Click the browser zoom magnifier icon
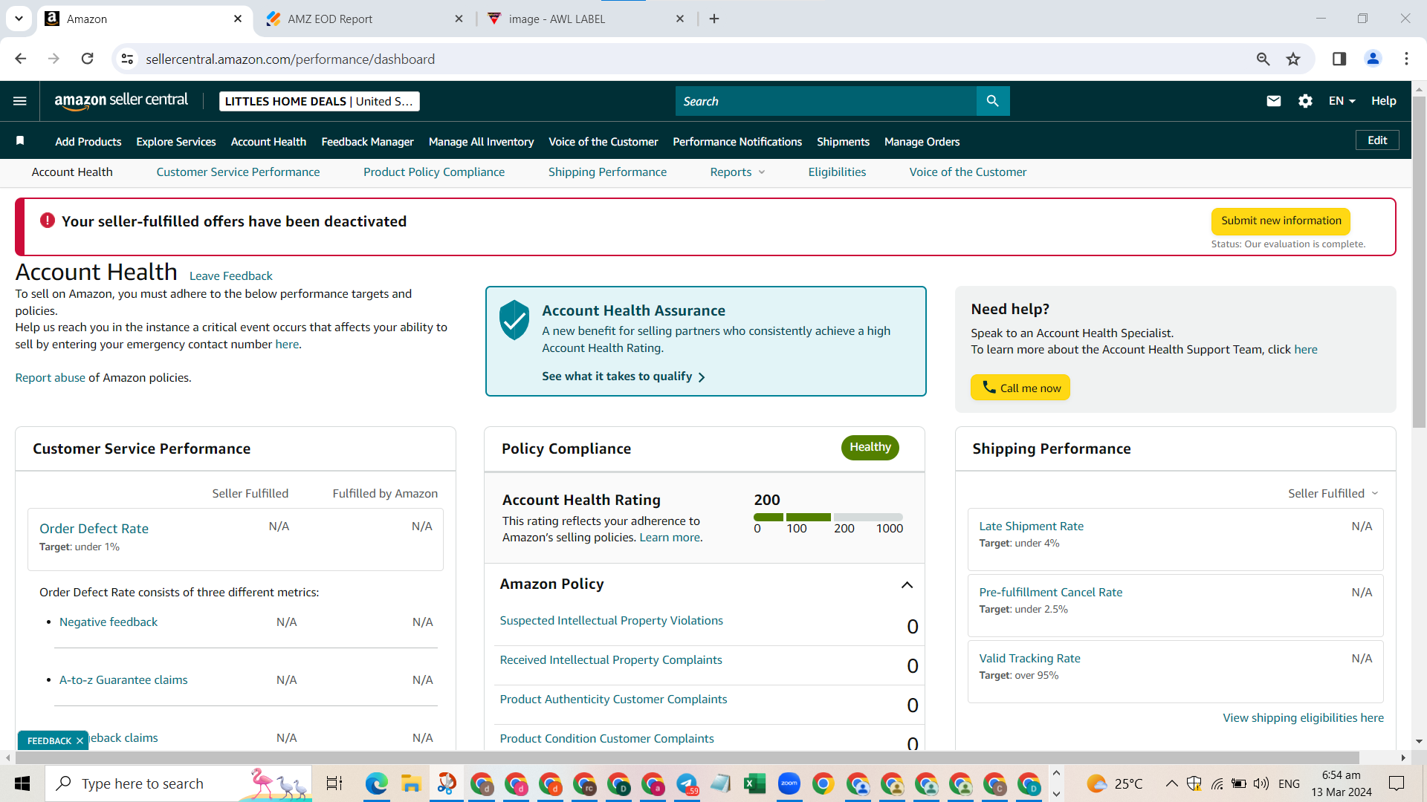1427x802 pixels. [1263, 59]
